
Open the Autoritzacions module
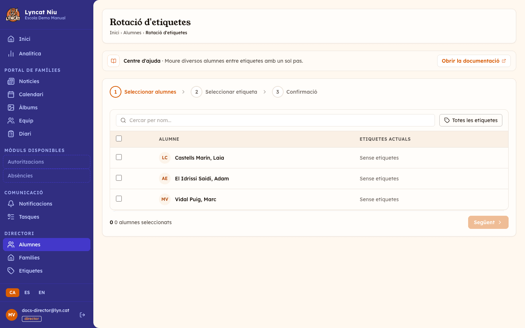click(x=47, y=162)
